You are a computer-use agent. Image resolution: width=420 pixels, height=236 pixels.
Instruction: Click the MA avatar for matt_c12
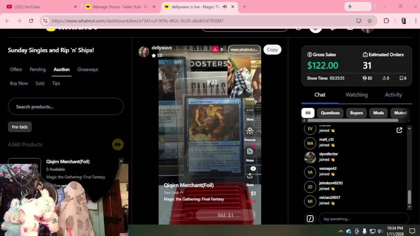point(310,143)
